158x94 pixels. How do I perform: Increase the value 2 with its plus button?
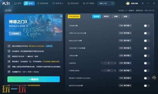pyautogui.click(x=115, y=63)
